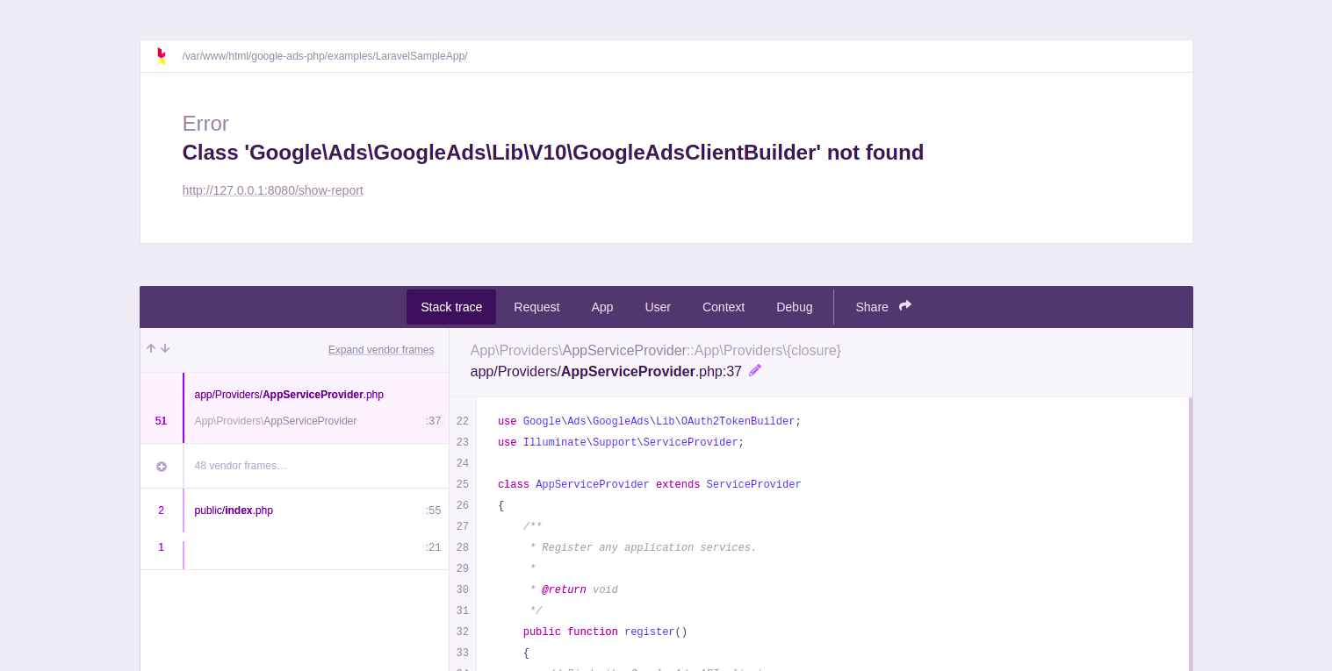The height and width of the screenshot is (671, 1332).
Task: Click the previous frame up arrow
Action: click(150, 348)
